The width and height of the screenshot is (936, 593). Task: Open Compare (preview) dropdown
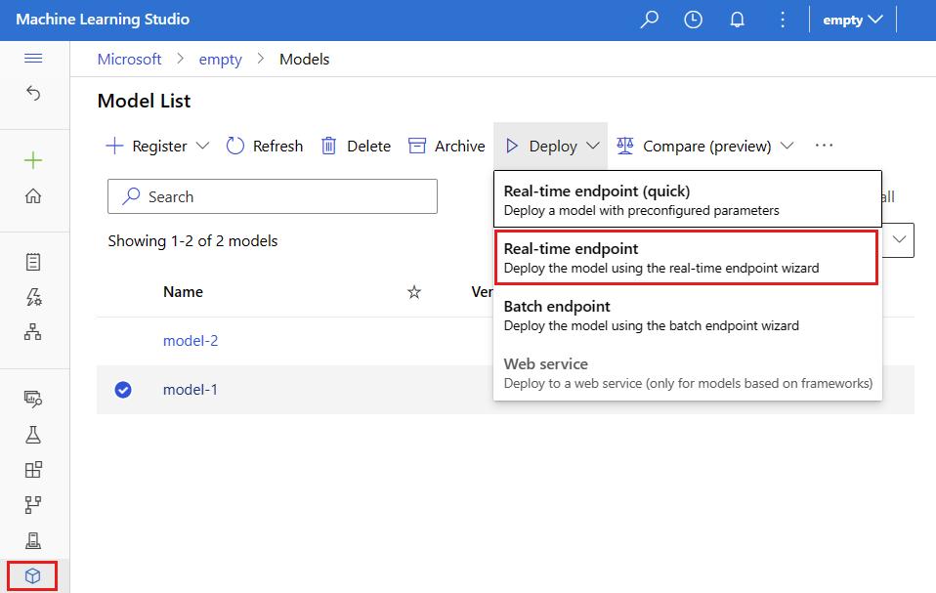pos(705,147)
